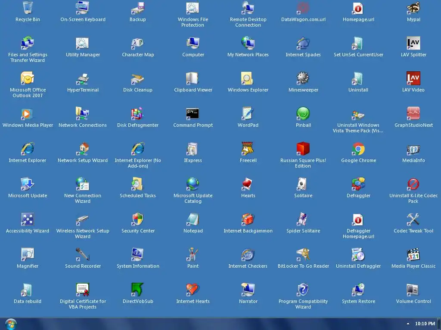
Task: Select Remote Desktop Connection shortcut
Action: click(x=248, y=8)
